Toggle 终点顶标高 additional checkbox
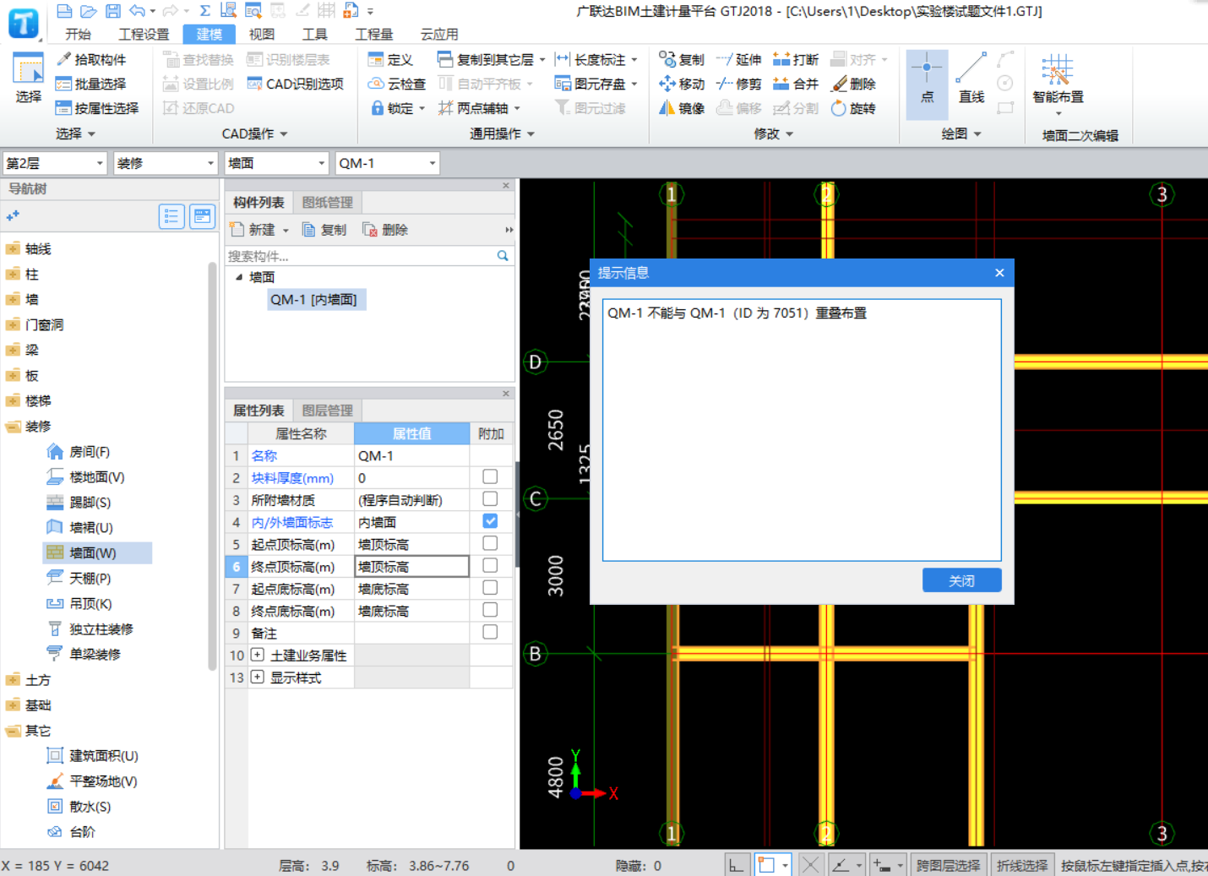The image size is (1208, 876). click(490, 566)
